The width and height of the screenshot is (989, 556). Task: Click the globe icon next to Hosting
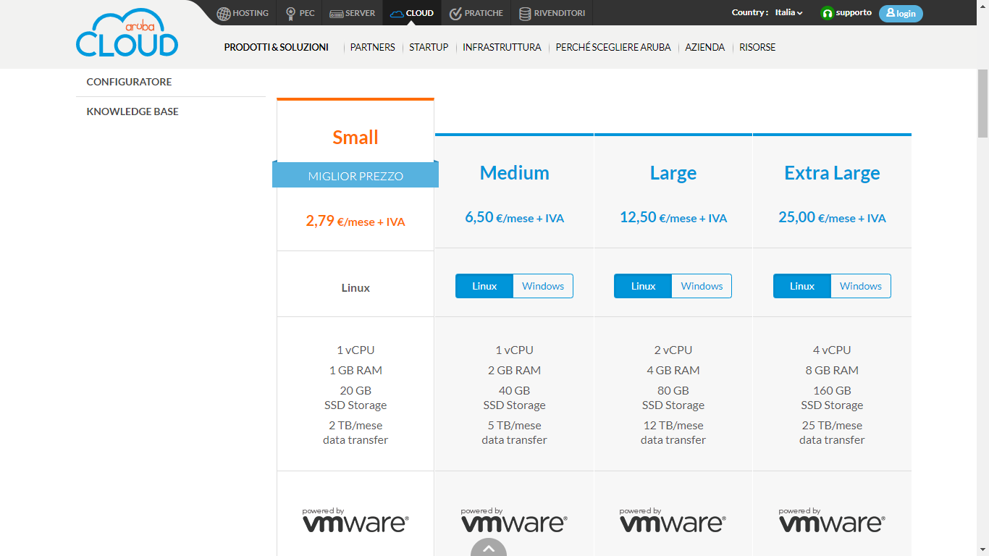[224, 13]
